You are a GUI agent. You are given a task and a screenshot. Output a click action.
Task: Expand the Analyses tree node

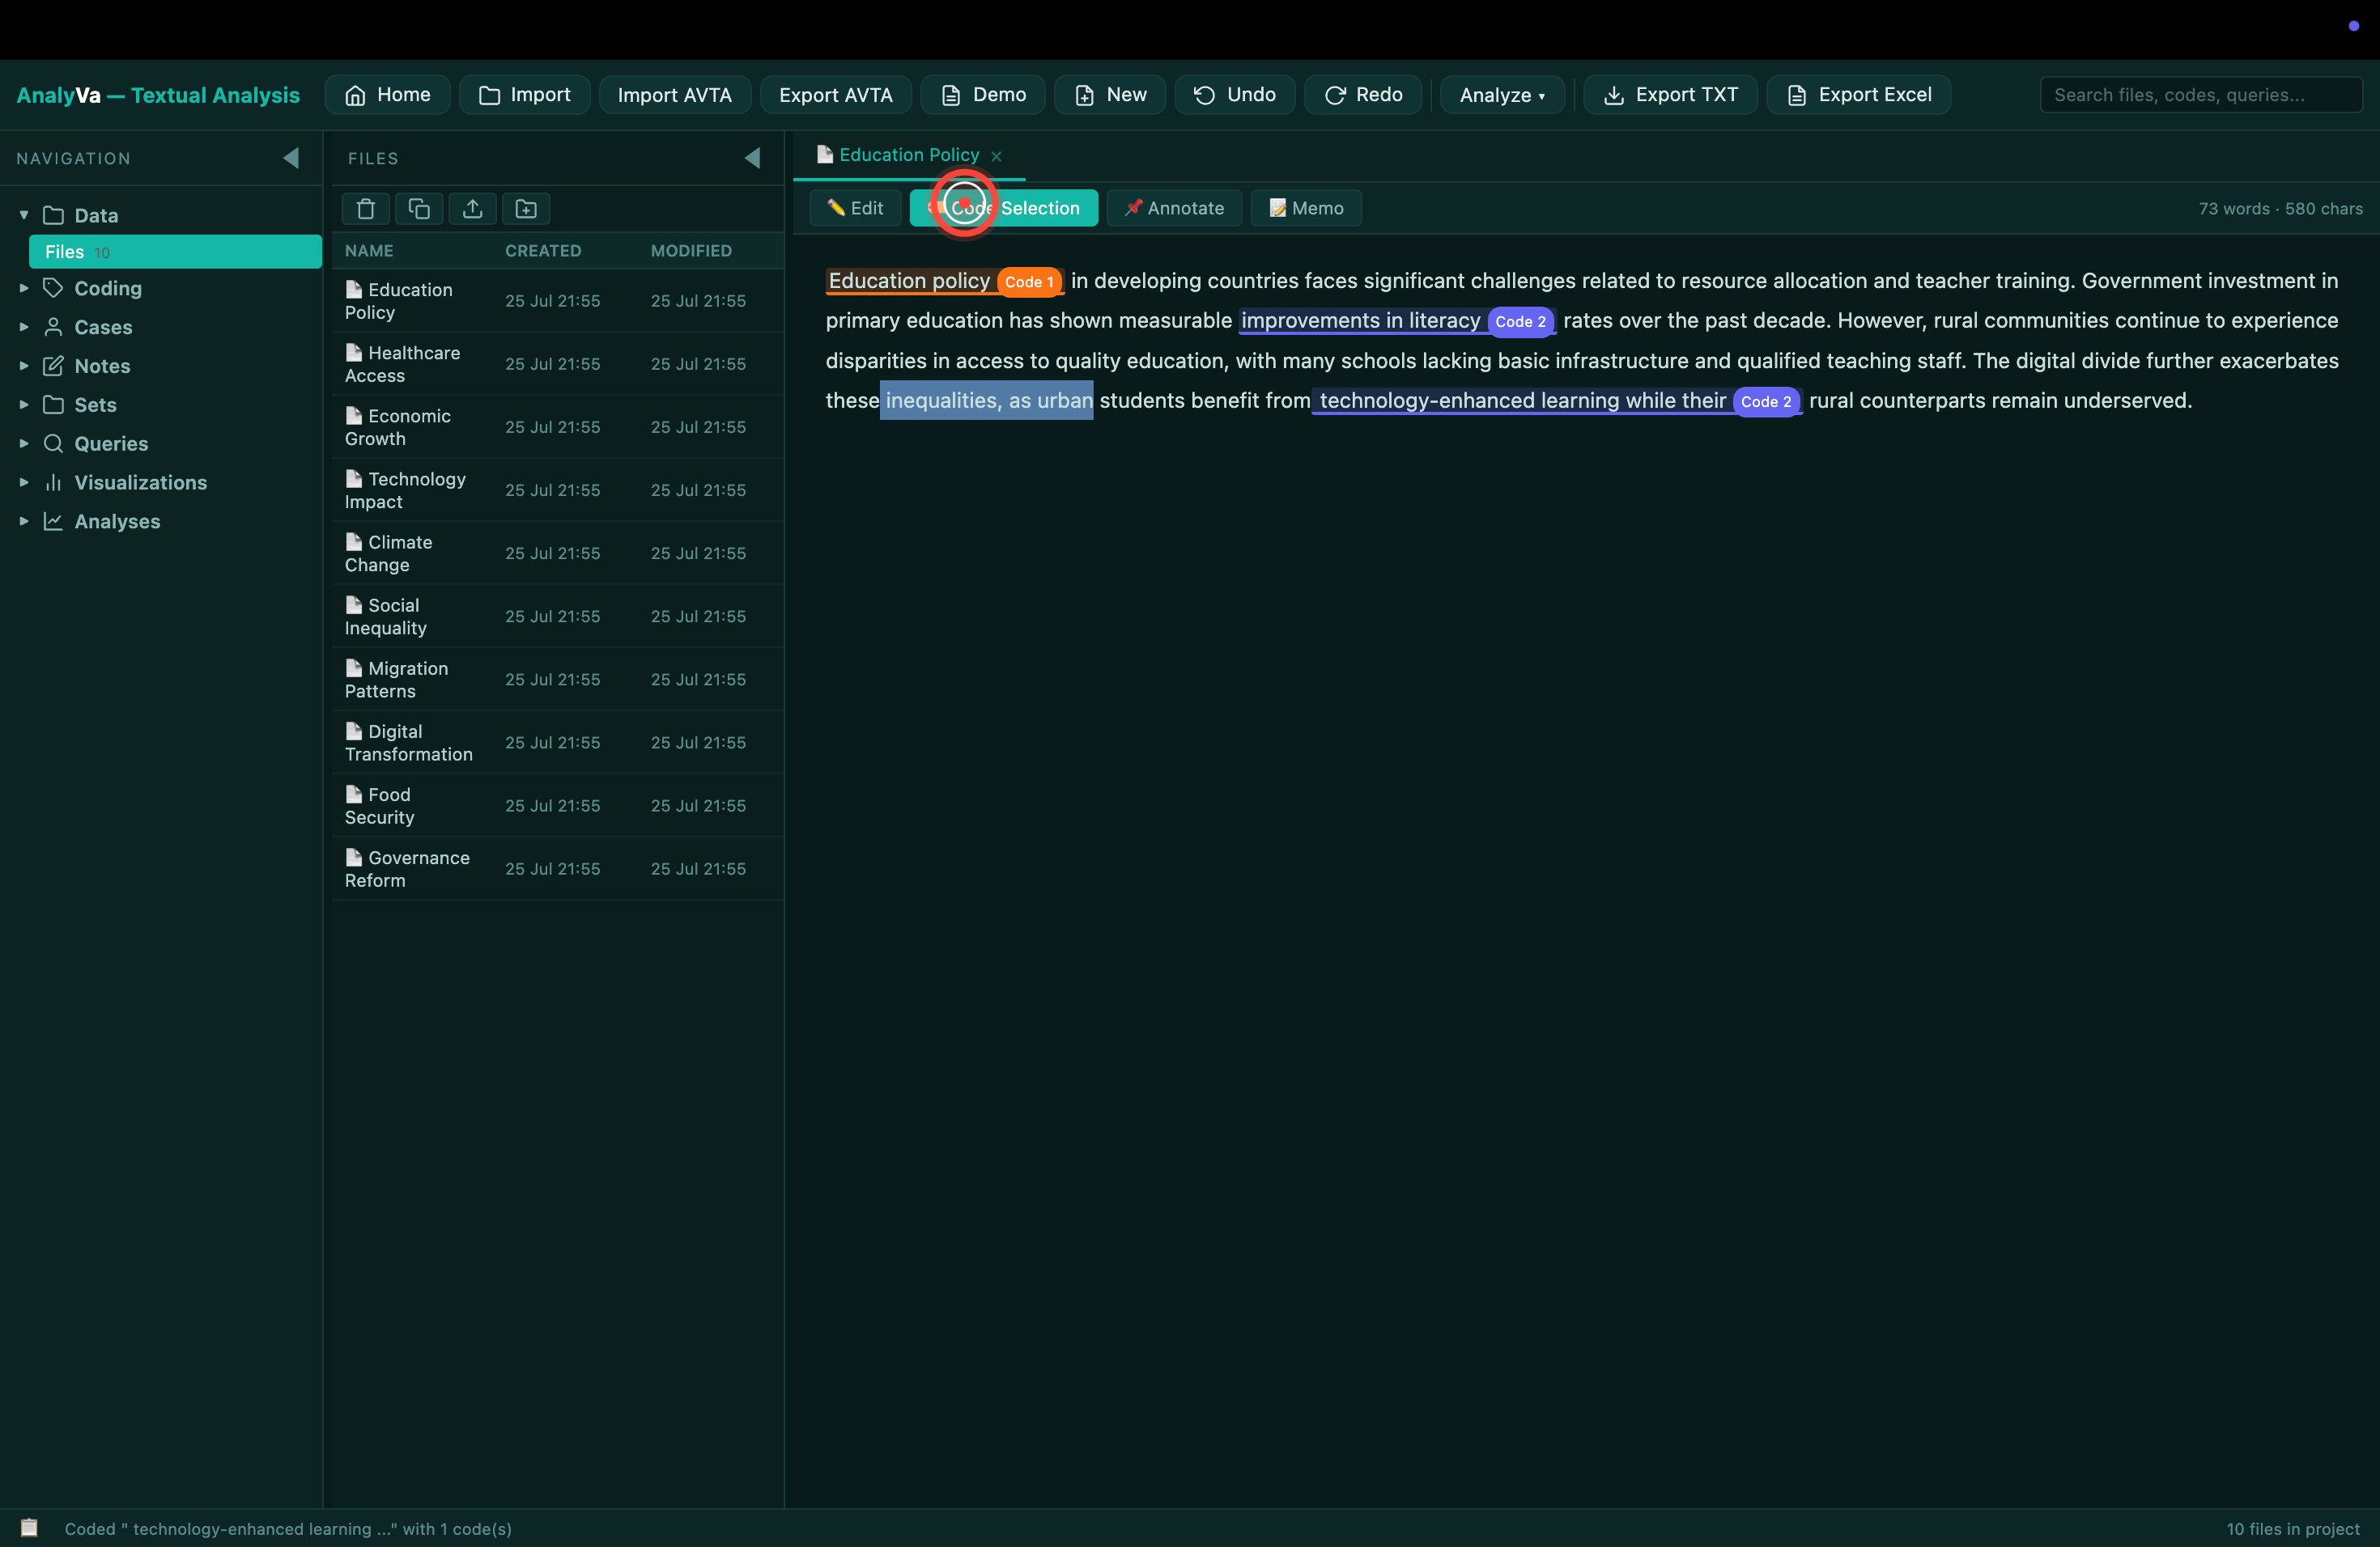tap(24, 521)
